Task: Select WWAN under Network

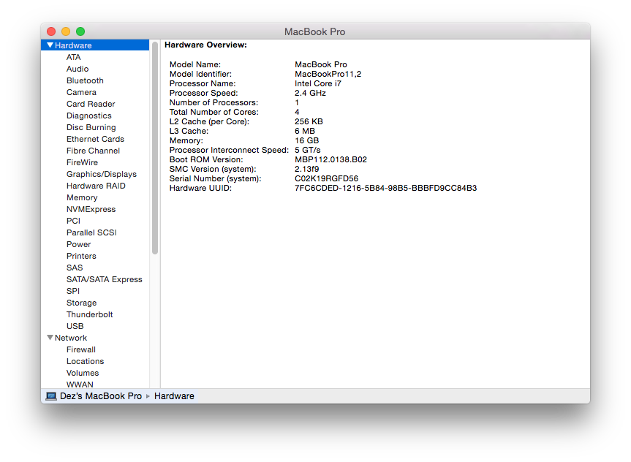Action: click(x=80, y=385)
